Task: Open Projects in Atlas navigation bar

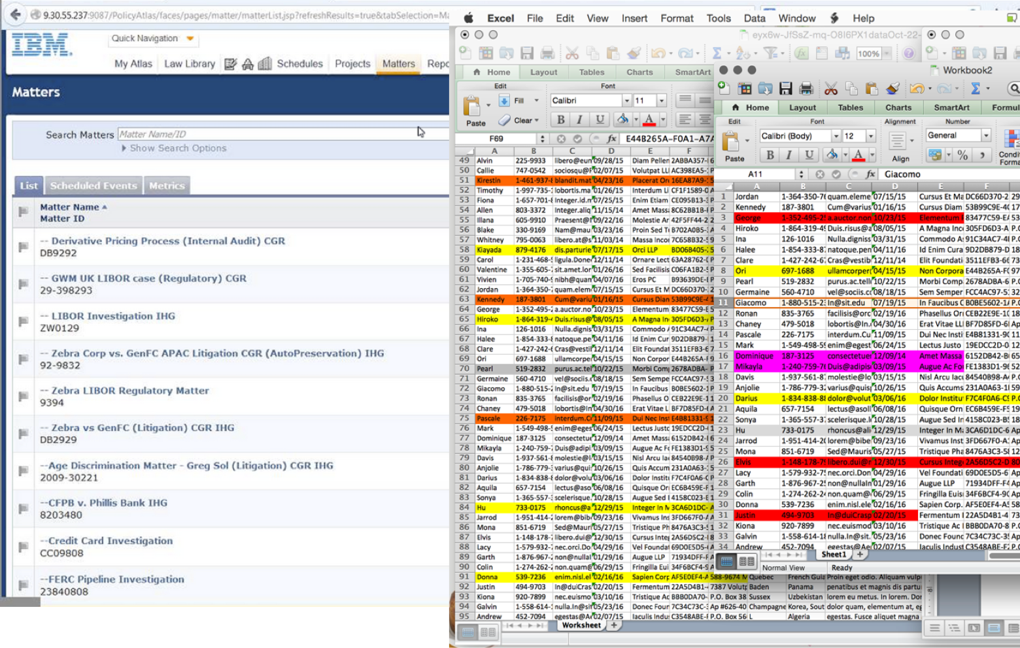Action: click(x=352, y=63)
